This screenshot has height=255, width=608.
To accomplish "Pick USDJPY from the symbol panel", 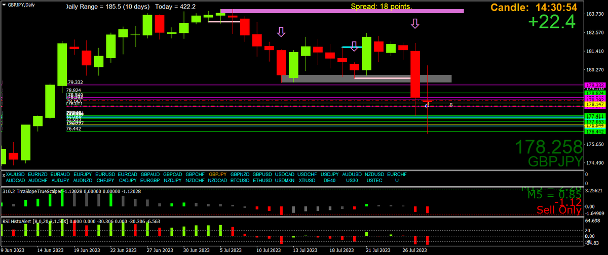I will point(329,174).
